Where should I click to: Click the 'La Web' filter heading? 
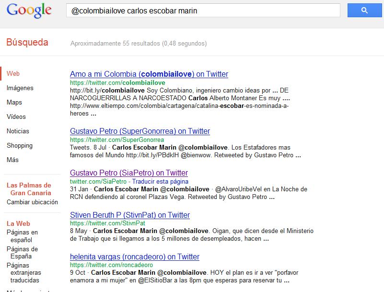coord(18,223)
